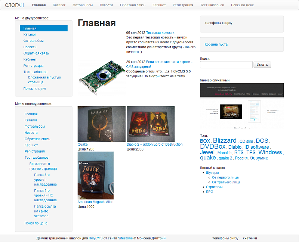The image size is (299, 242).
Task: Click the Diablo 2 product photo
Action: point(151,124)
